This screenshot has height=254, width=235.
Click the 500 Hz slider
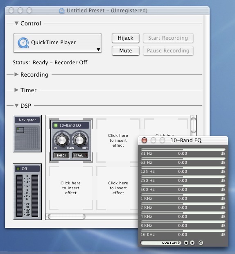pyautogui.click(x=183, y=186)
